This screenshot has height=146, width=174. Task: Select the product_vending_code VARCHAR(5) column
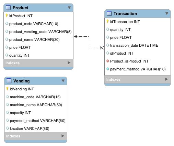(38, 32)
